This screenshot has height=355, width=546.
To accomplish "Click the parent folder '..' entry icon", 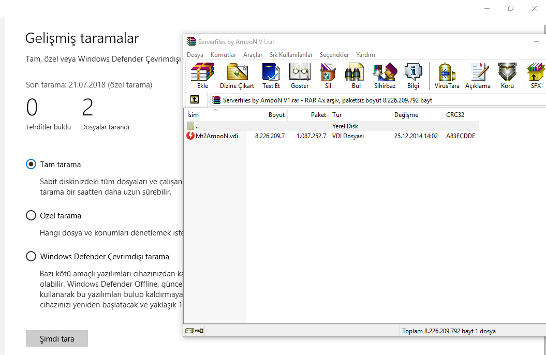I will click(x=190, y=126).
